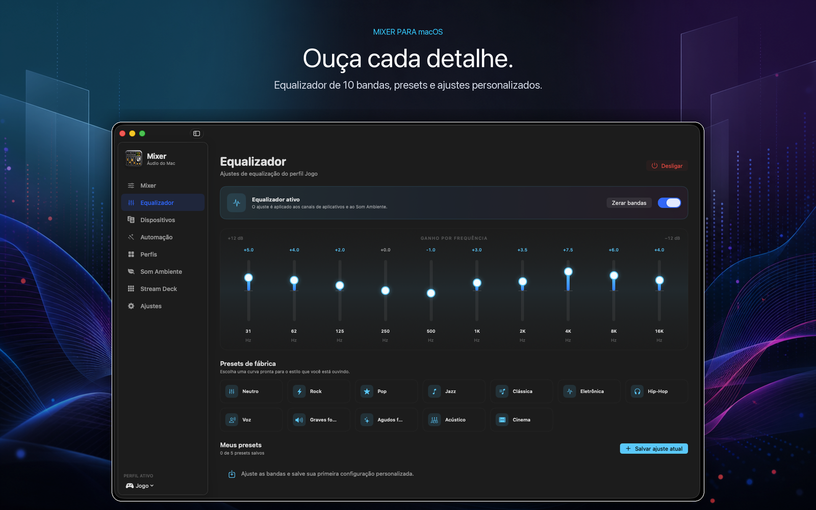Viewport: 816px width, 510px height.
Task: Click the 1K Hz band slider knob
Action: (x=477, y=283)
